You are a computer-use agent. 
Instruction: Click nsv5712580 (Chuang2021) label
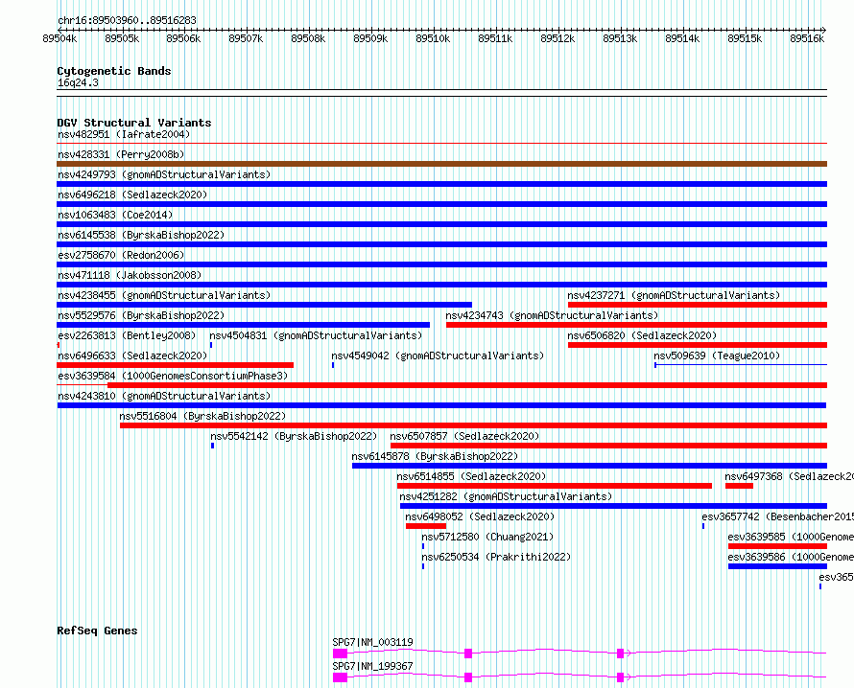coord(487,537)
